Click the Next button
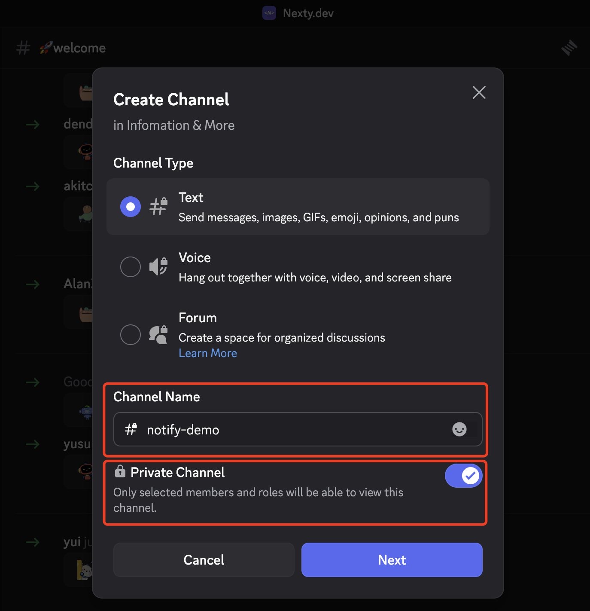590x611 pixels. (x=392, y=560)
